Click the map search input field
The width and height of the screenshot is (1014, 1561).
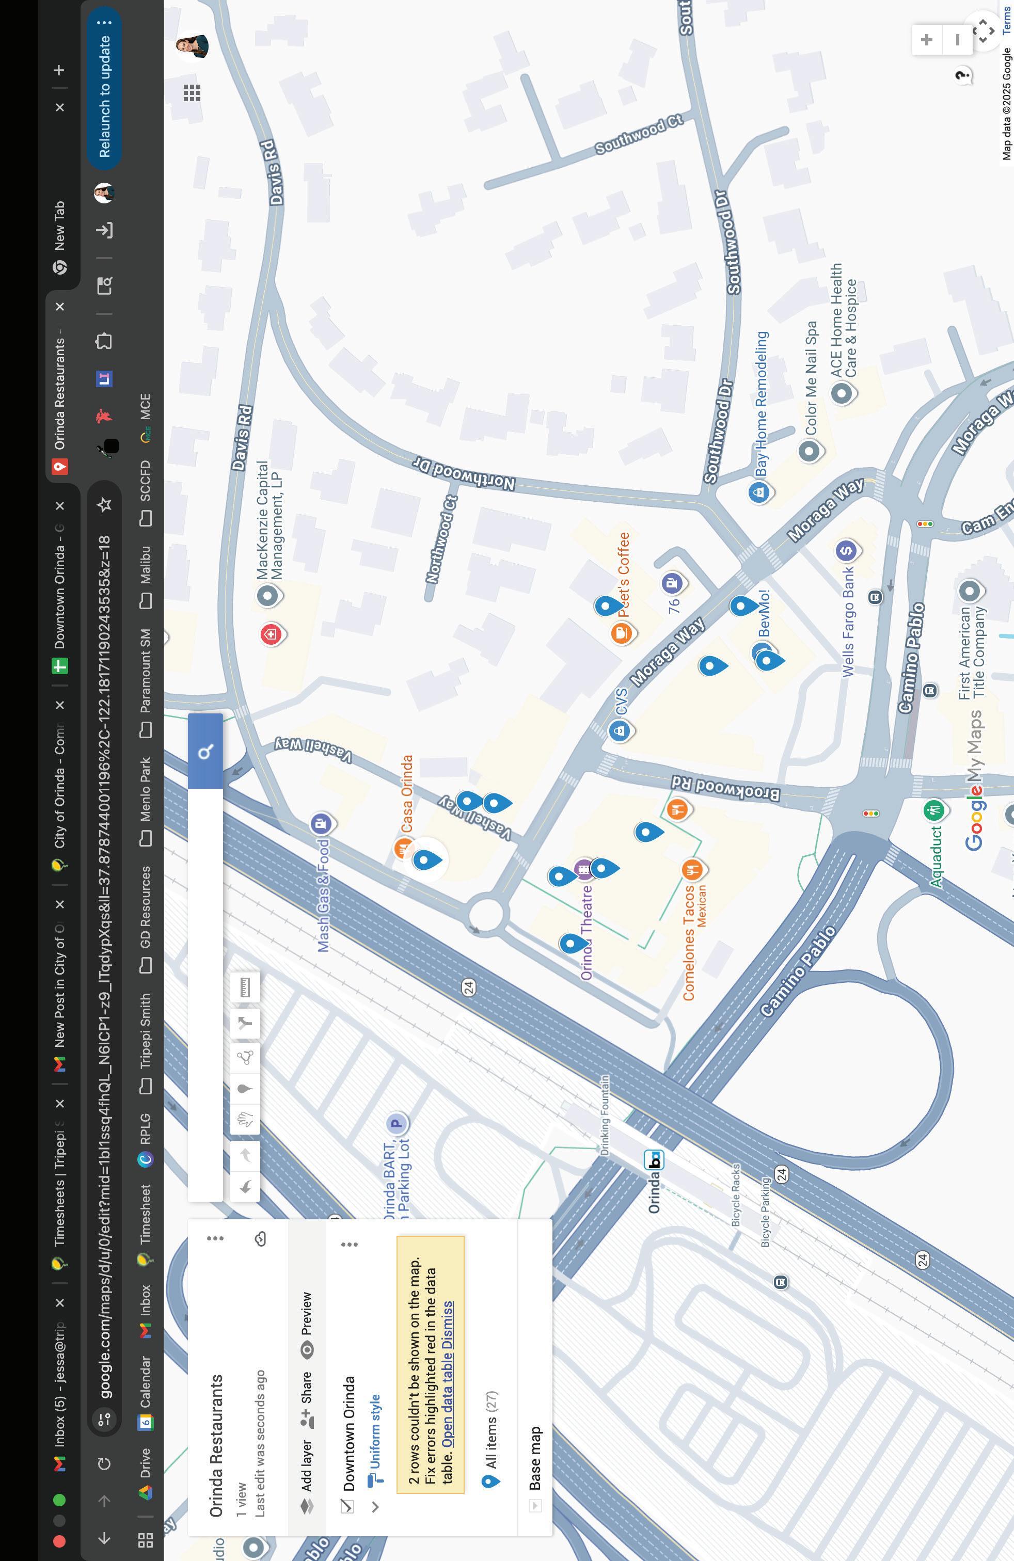205,994
